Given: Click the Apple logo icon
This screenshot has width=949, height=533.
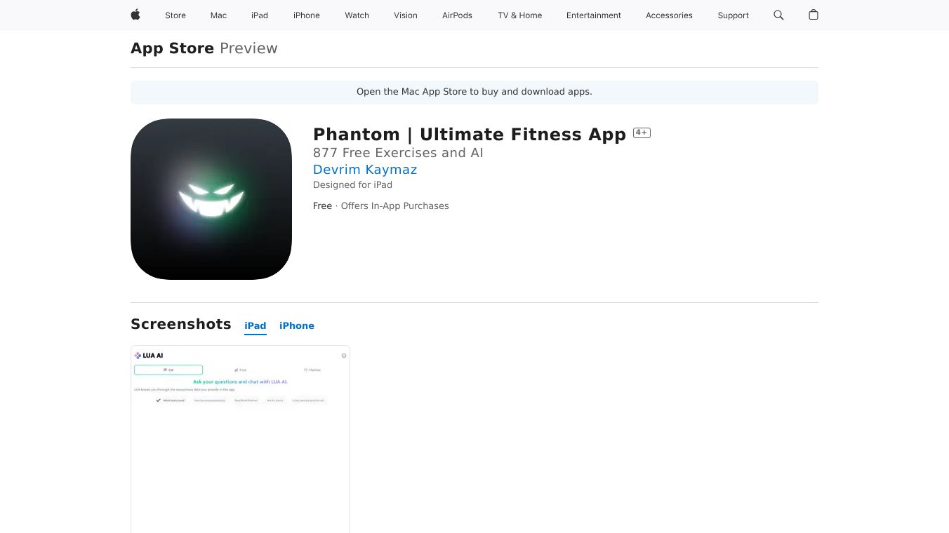Looking at the screenshot, I should pyautogui.click(x=135, y=15).
